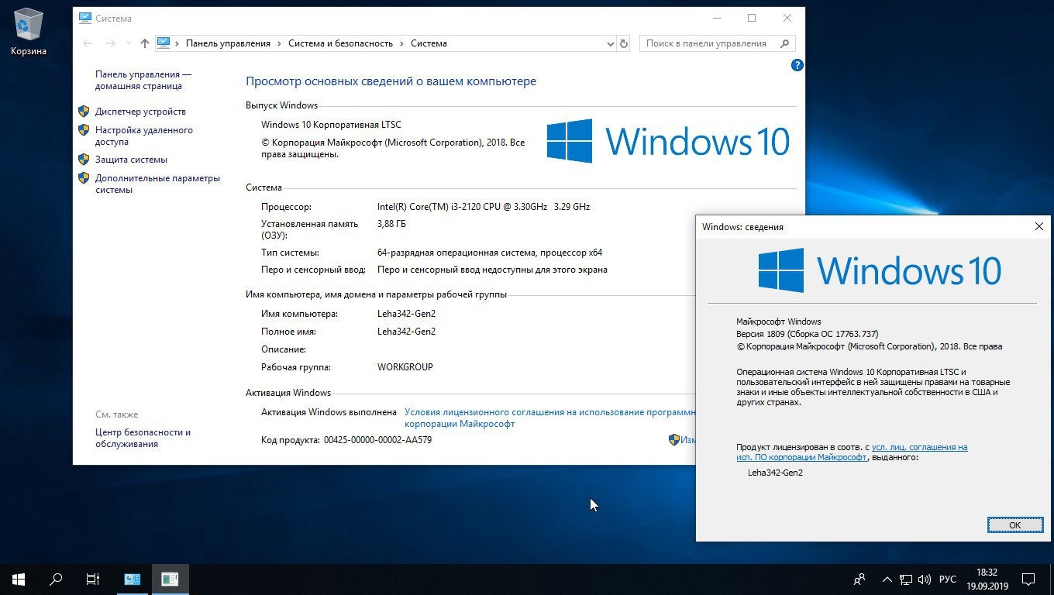Open taskbar Search magnifier
The height and width of the screenshot is (595, 1054).
click(56, 579)
